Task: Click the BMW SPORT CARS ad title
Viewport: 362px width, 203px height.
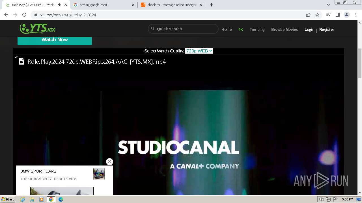Action: [x=38, y=171]
